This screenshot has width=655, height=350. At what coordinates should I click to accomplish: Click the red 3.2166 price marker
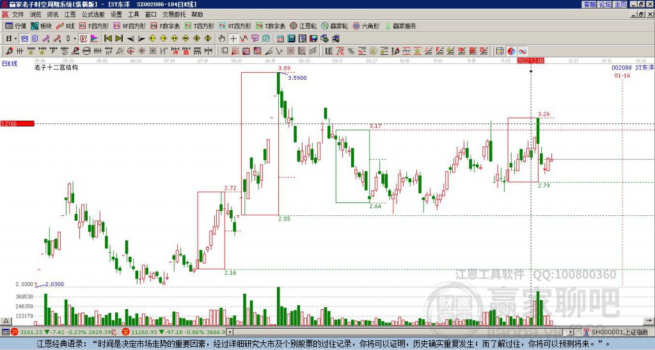tap(17, 124)
